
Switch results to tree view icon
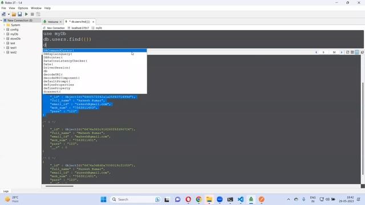pos(348,52)
